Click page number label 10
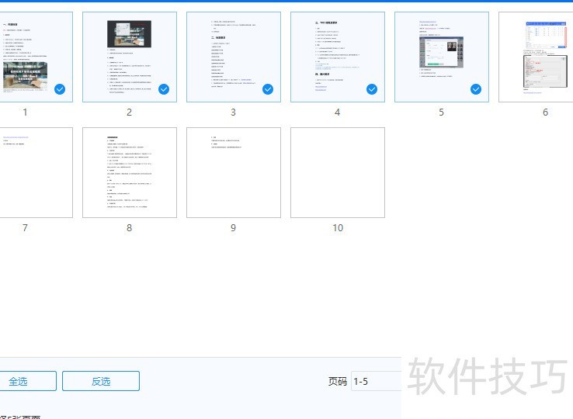This screenshot has width=573, height=419. coord(338,228)
